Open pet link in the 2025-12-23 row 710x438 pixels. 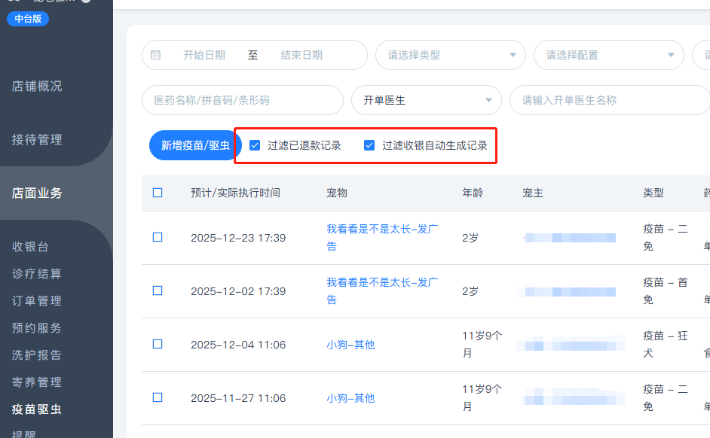tap(382, 229)
